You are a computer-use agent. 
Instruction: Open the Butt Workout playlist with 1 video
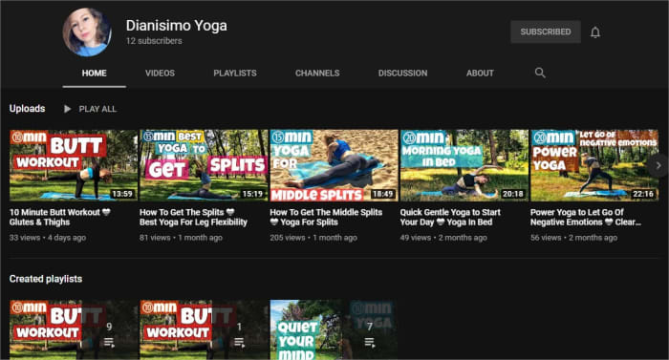[x=204, y=329]
